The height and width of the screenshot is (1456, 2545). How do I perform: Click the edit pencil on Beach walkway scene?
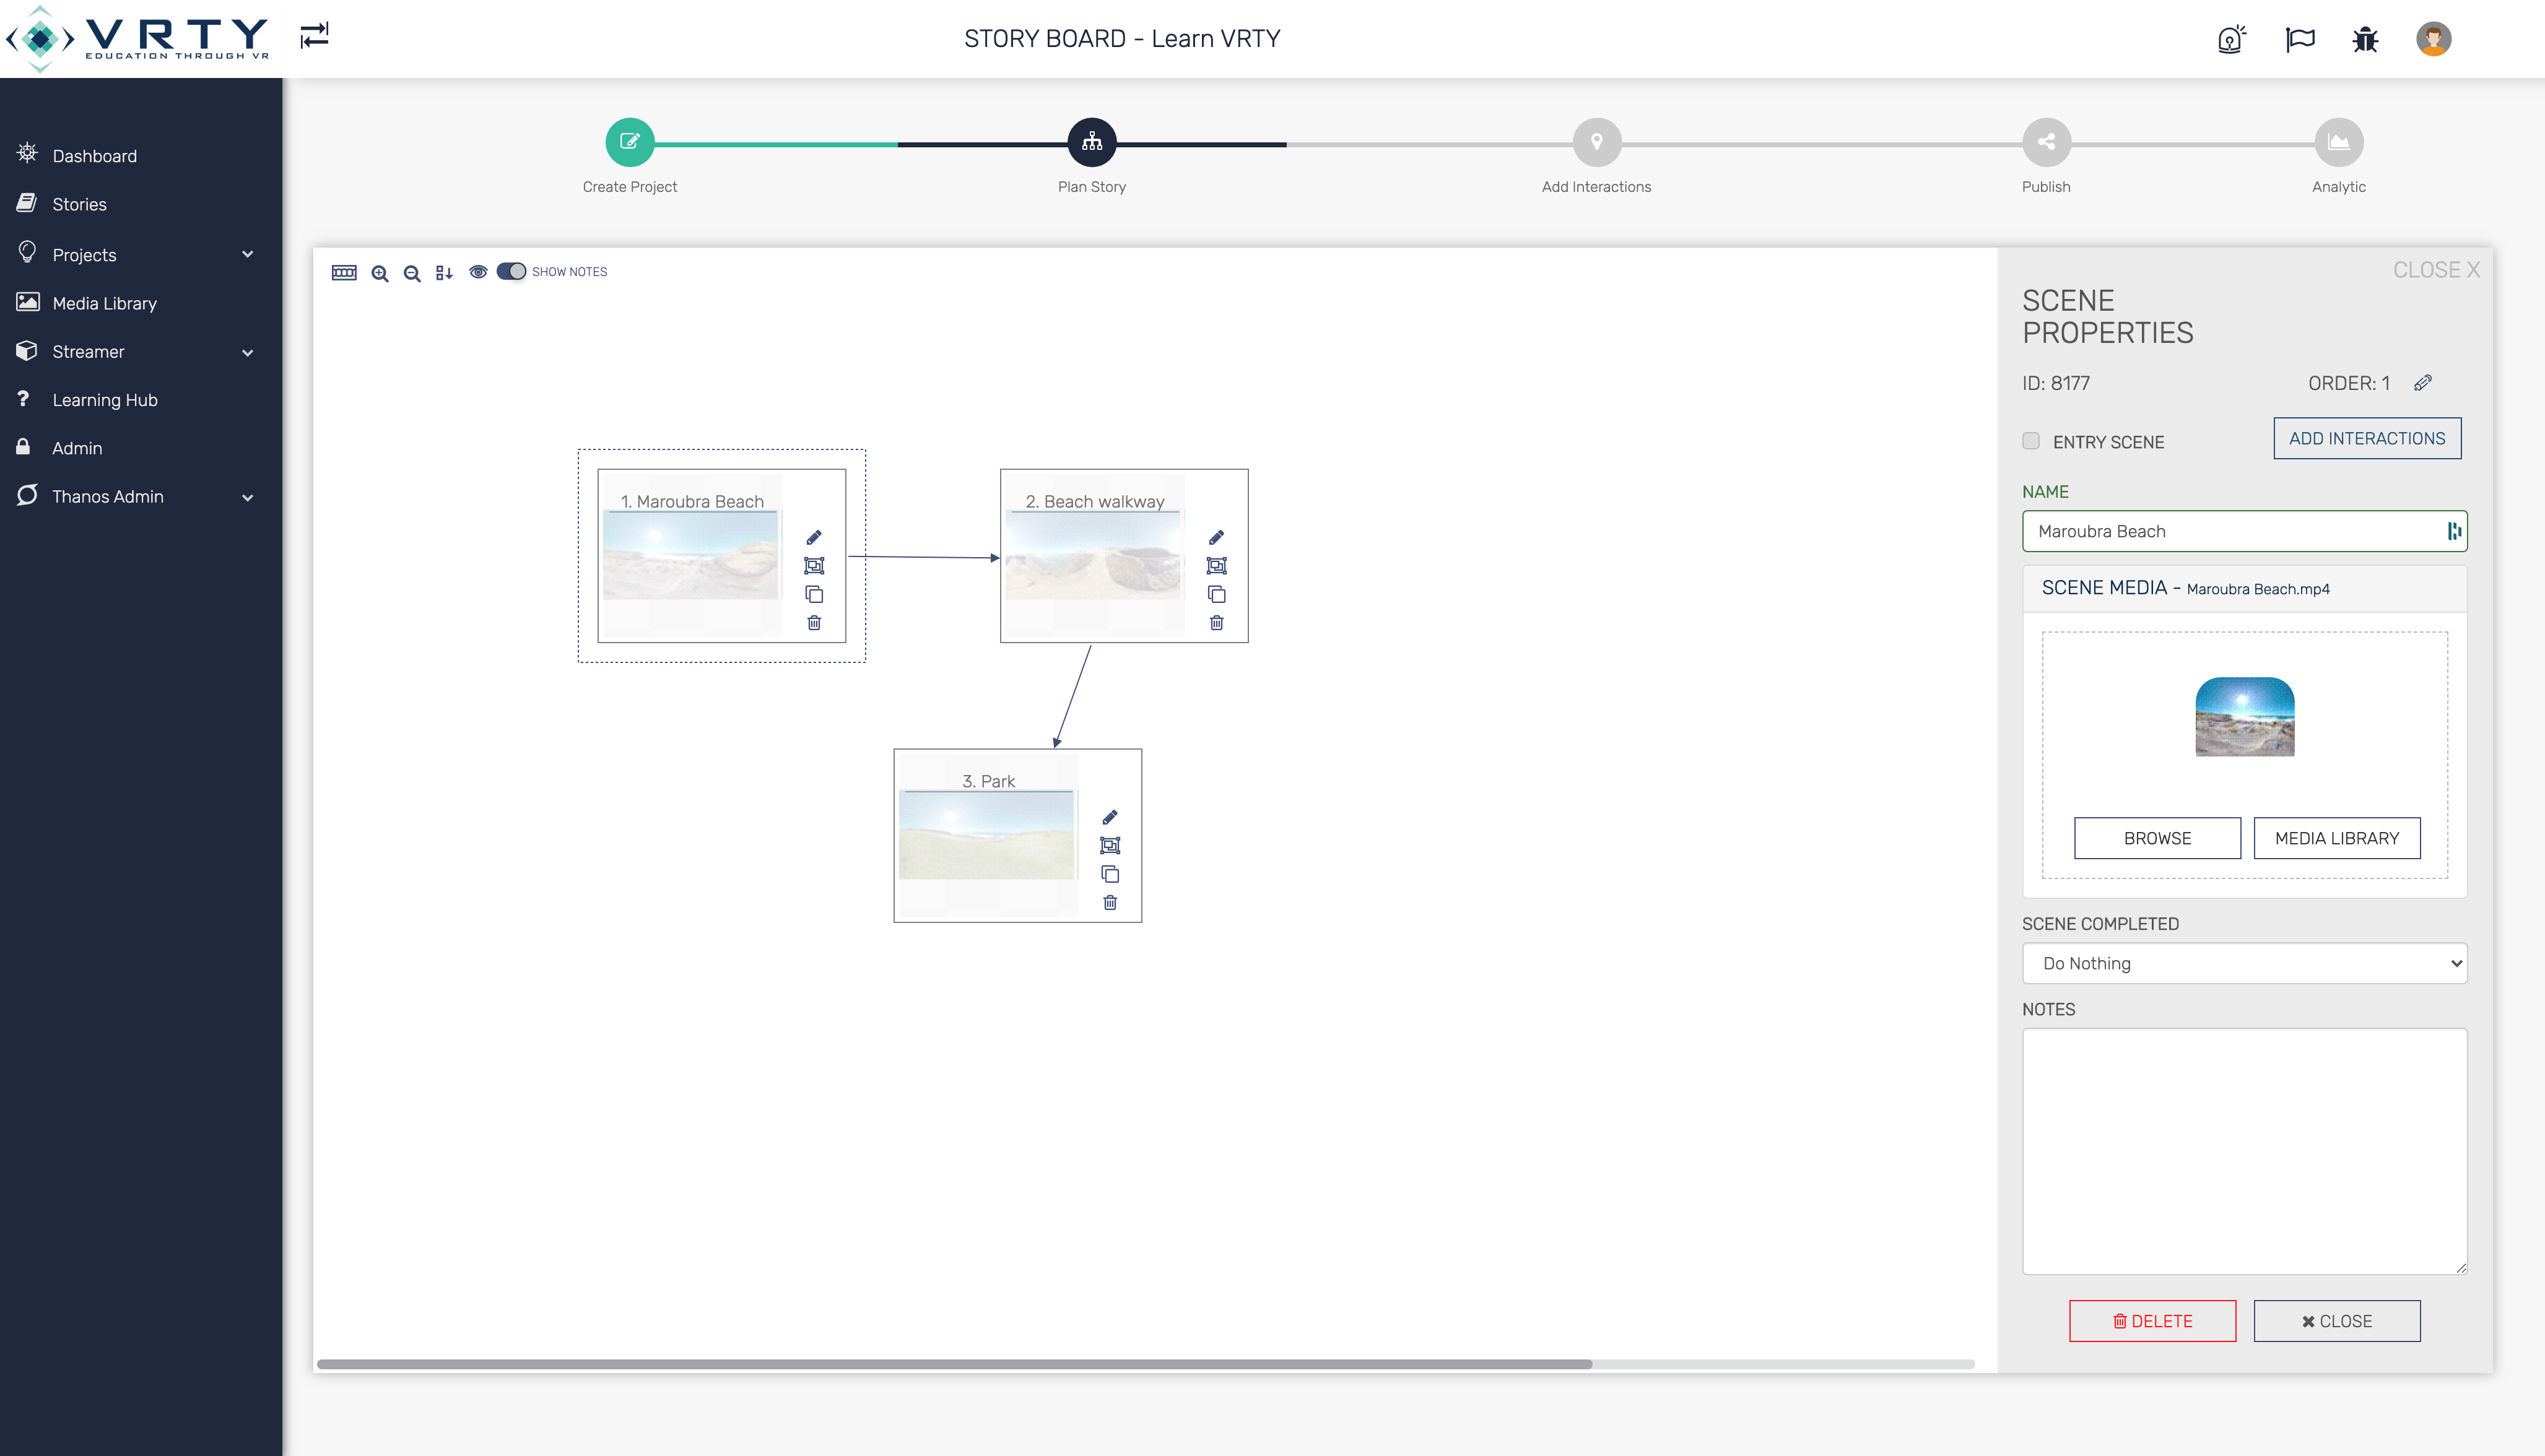1216,538
